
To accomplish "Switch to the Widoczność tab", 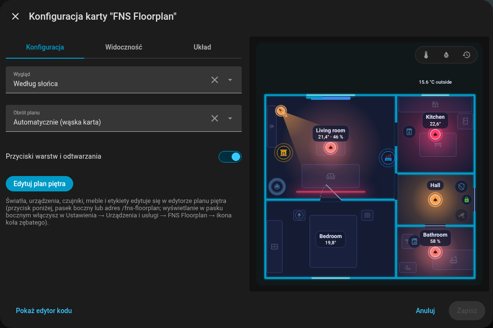I will pyautogui.click(x=124, y=47).
